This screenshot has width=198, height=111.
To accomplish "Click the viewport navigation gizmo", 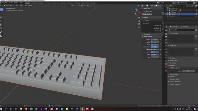I will pyautogui.click(x=136, y=12).
